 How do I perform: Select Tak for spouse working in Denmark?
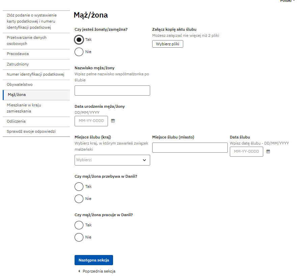79,225
